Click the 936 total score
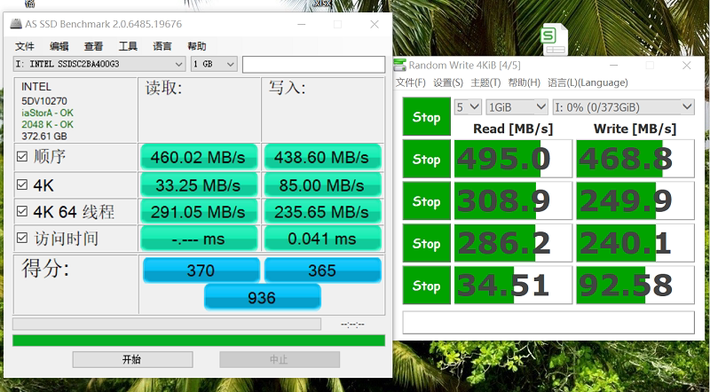The width and height of the screenshot is (710, 392). (262, 297)
